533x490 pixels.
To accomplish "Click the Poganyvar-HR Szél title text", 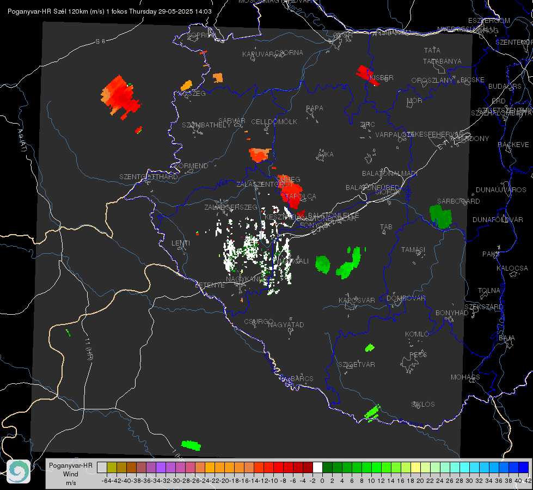I will click(x=109, y=11).
